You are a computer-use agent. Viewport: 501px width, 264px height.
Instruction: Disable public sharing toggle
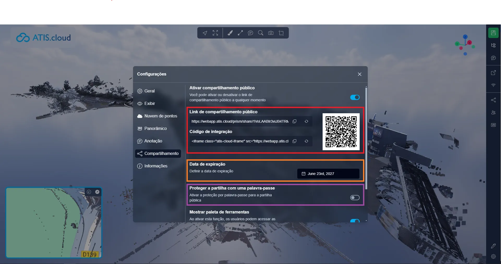[x=355, y=97]
